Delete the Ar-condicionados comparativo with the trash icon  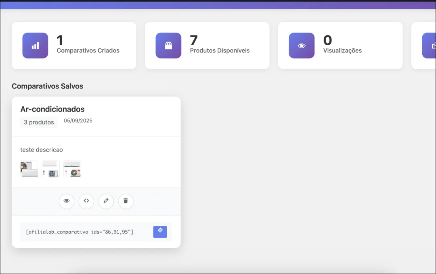(x=126, y=201)
